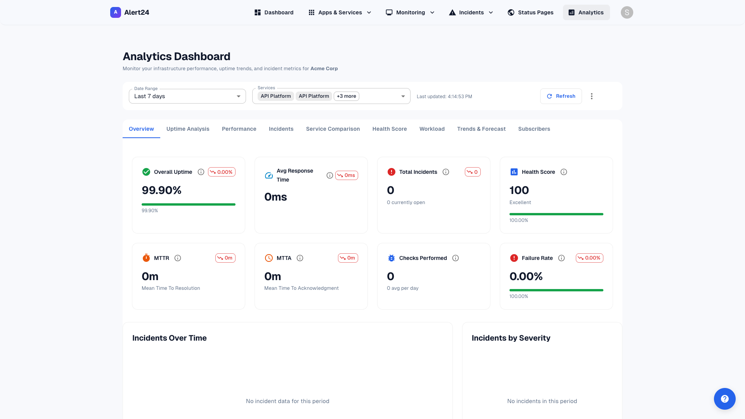The width and height of the screenshot is (745, 419).
Task: Click the Health Score info icon
Action: (x=564, y=172)
